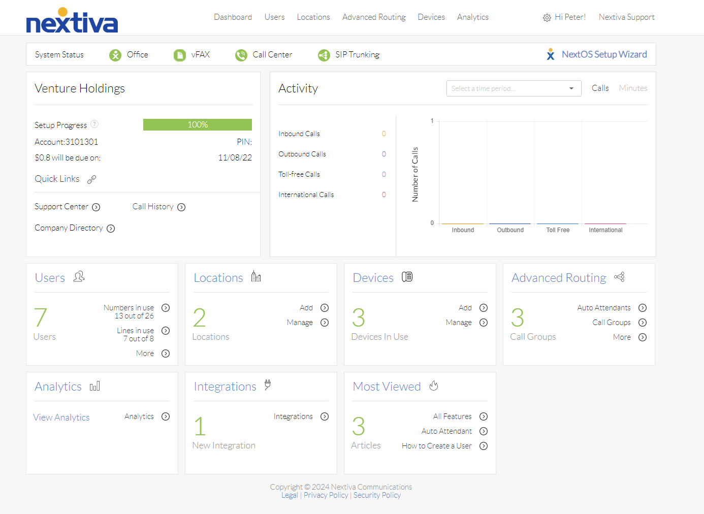Click Users card title
Image resolution: width=704 pixels, height=514 pixels.
tap(50, 278)
